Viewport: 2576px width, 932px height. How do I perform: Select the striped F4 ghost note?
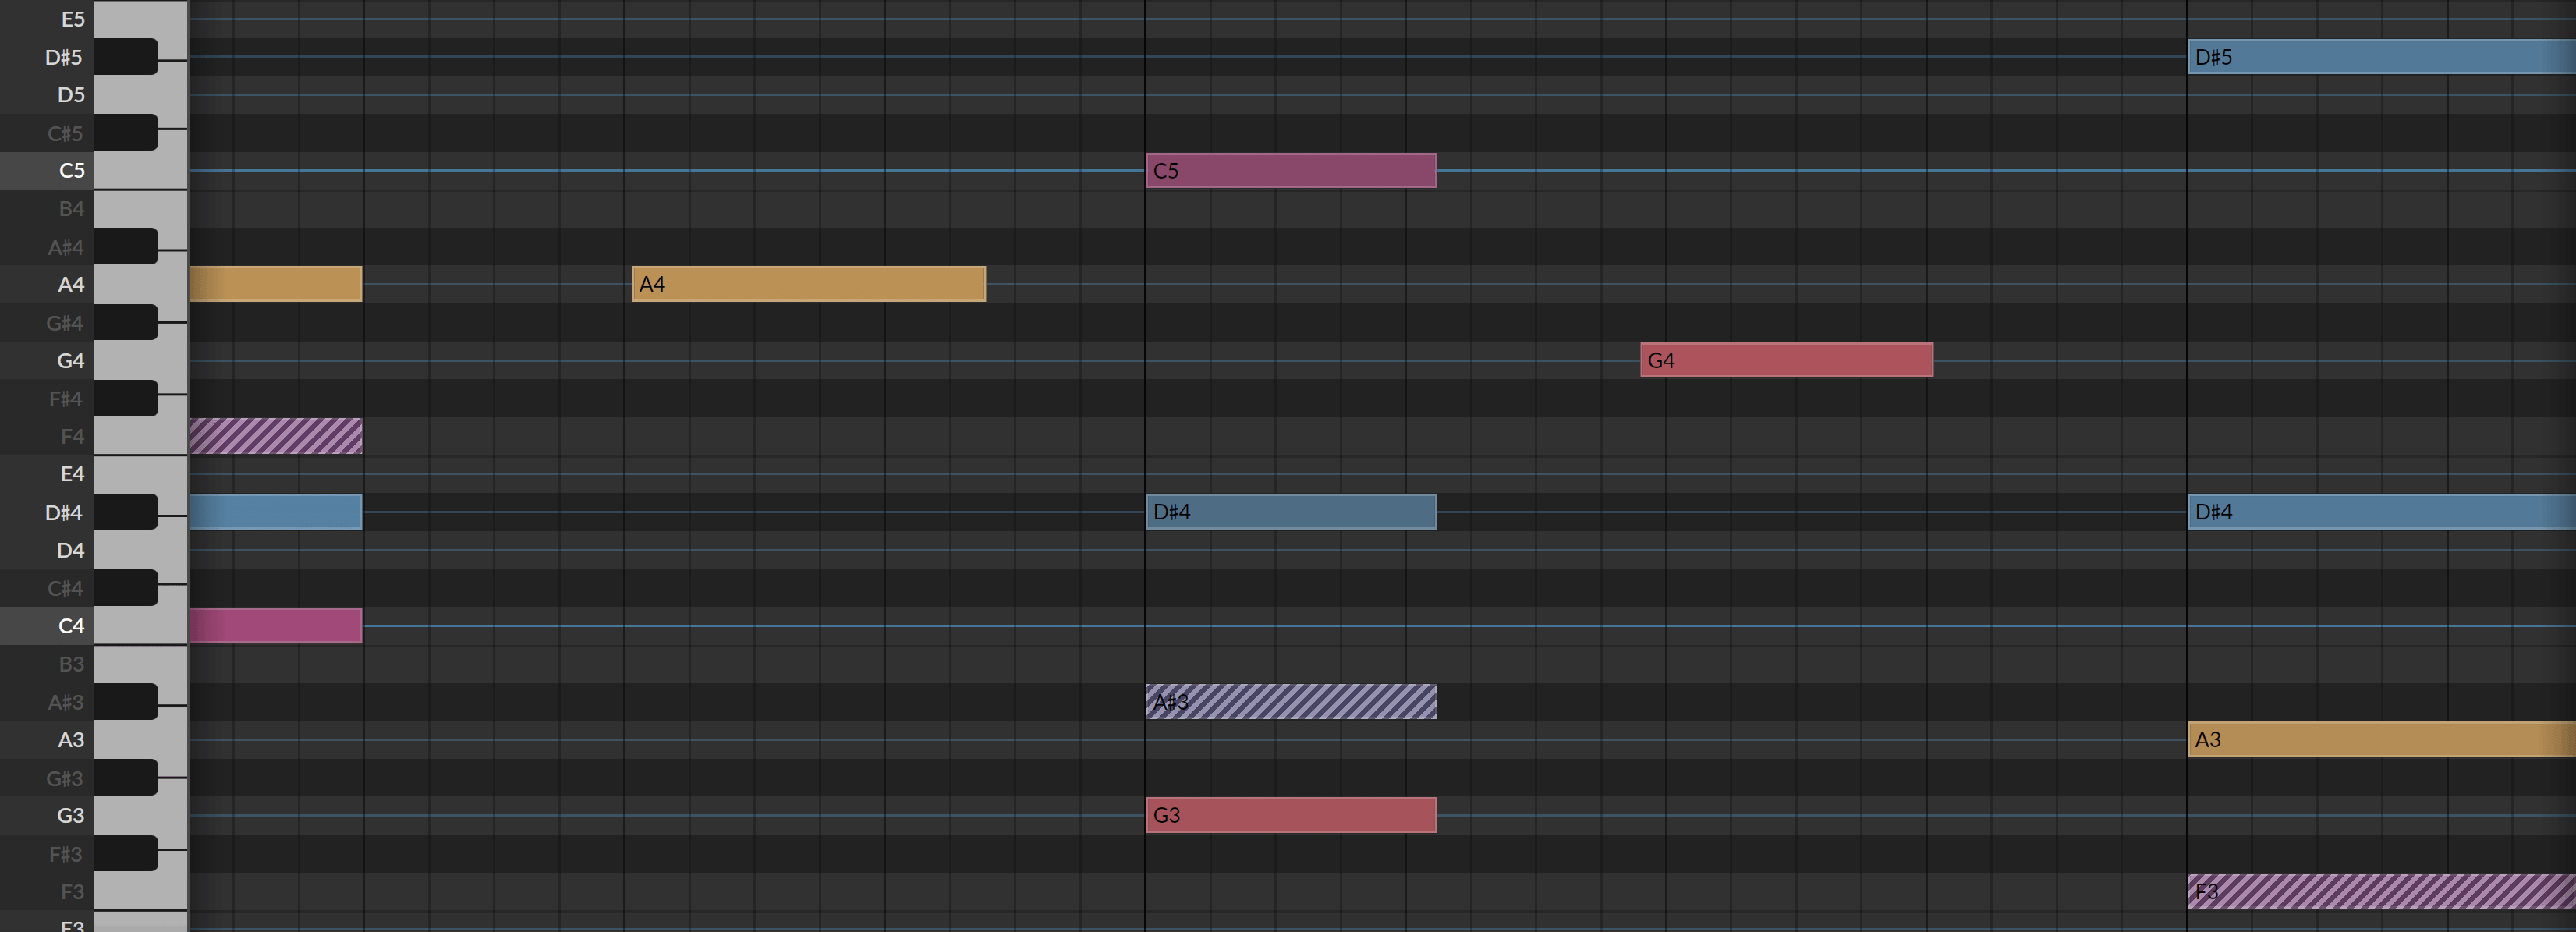tap(275, 436)
